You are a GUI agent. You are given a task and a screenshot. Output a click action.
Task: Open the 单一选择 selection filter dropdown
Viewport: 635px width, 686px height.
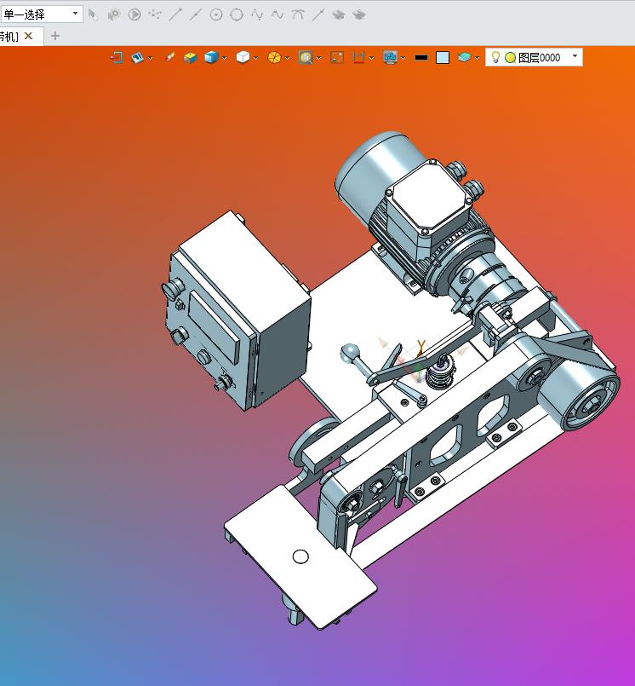coord(41,14)
